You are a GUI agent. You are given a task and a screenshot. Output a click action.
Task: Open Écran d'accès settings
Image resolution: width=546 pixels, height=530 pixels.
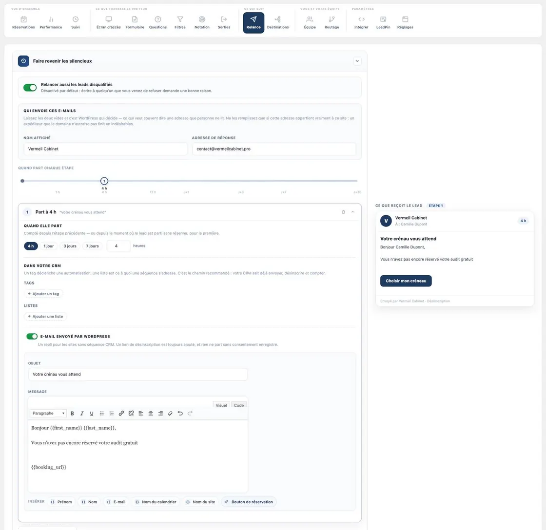pyautogui.click(x=109, y=22)
